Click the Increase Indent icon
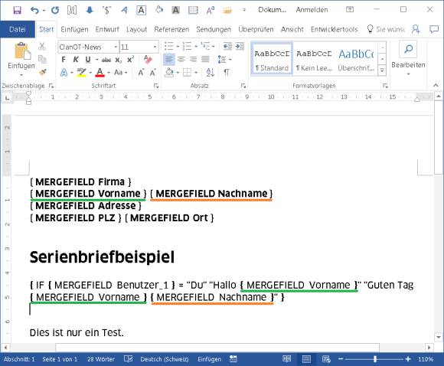Image resolution: width=444 pixels, height=366 pixels. tap(240, 46)
